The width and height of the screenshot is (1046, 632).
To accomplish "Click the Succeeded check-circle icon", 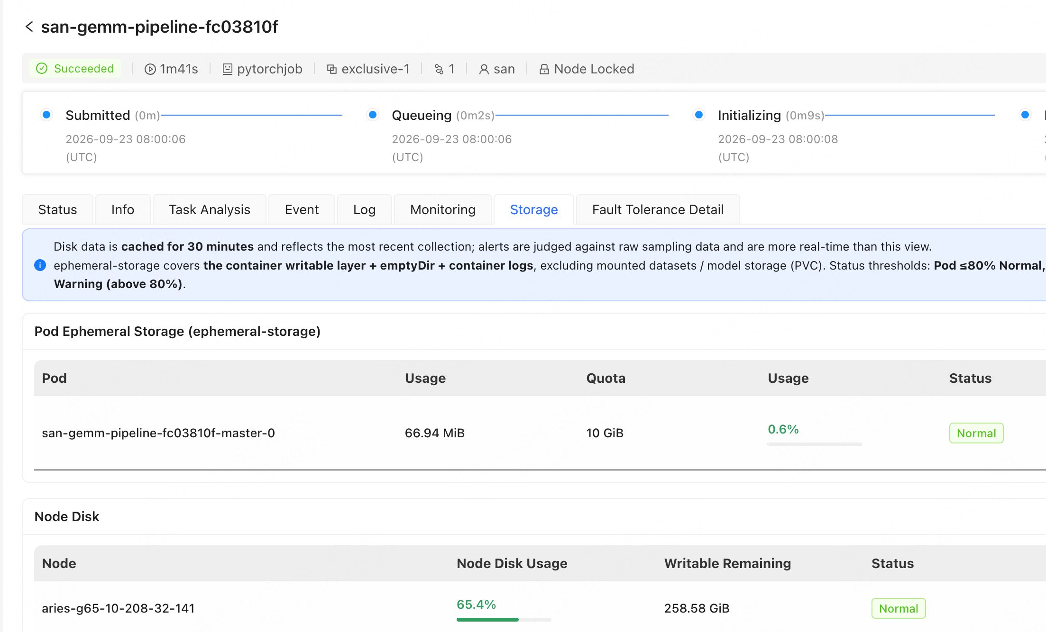I will point(42,69).
